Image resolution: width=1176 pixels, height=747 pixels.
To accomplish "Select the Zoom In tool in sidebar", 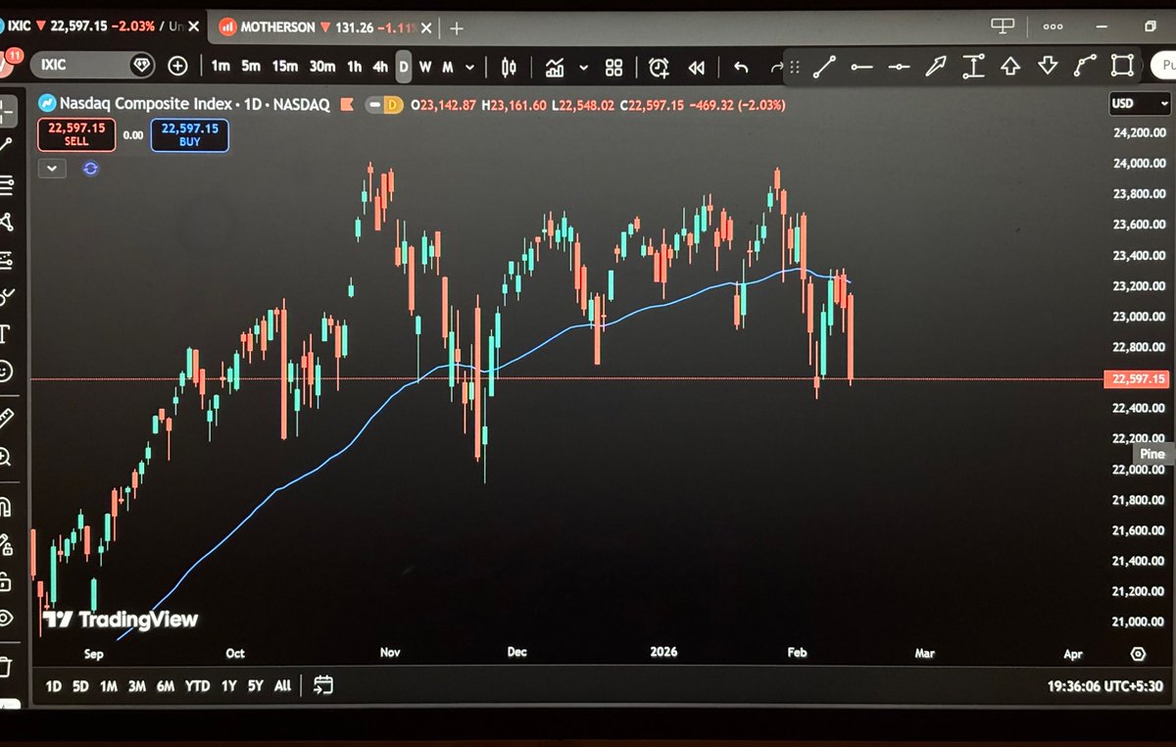I will coord(6,456).
